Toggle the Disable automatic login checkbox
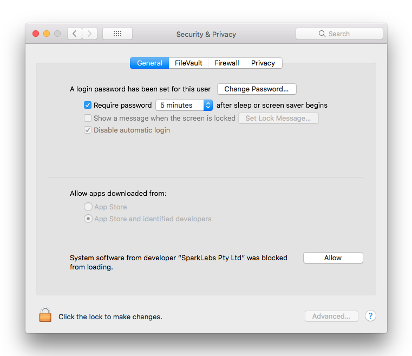 [88, 130]
